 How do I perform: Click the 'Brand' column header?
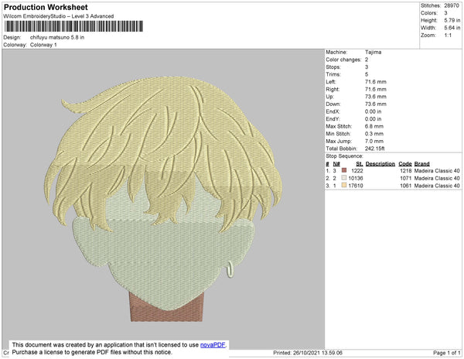(421, 164)
